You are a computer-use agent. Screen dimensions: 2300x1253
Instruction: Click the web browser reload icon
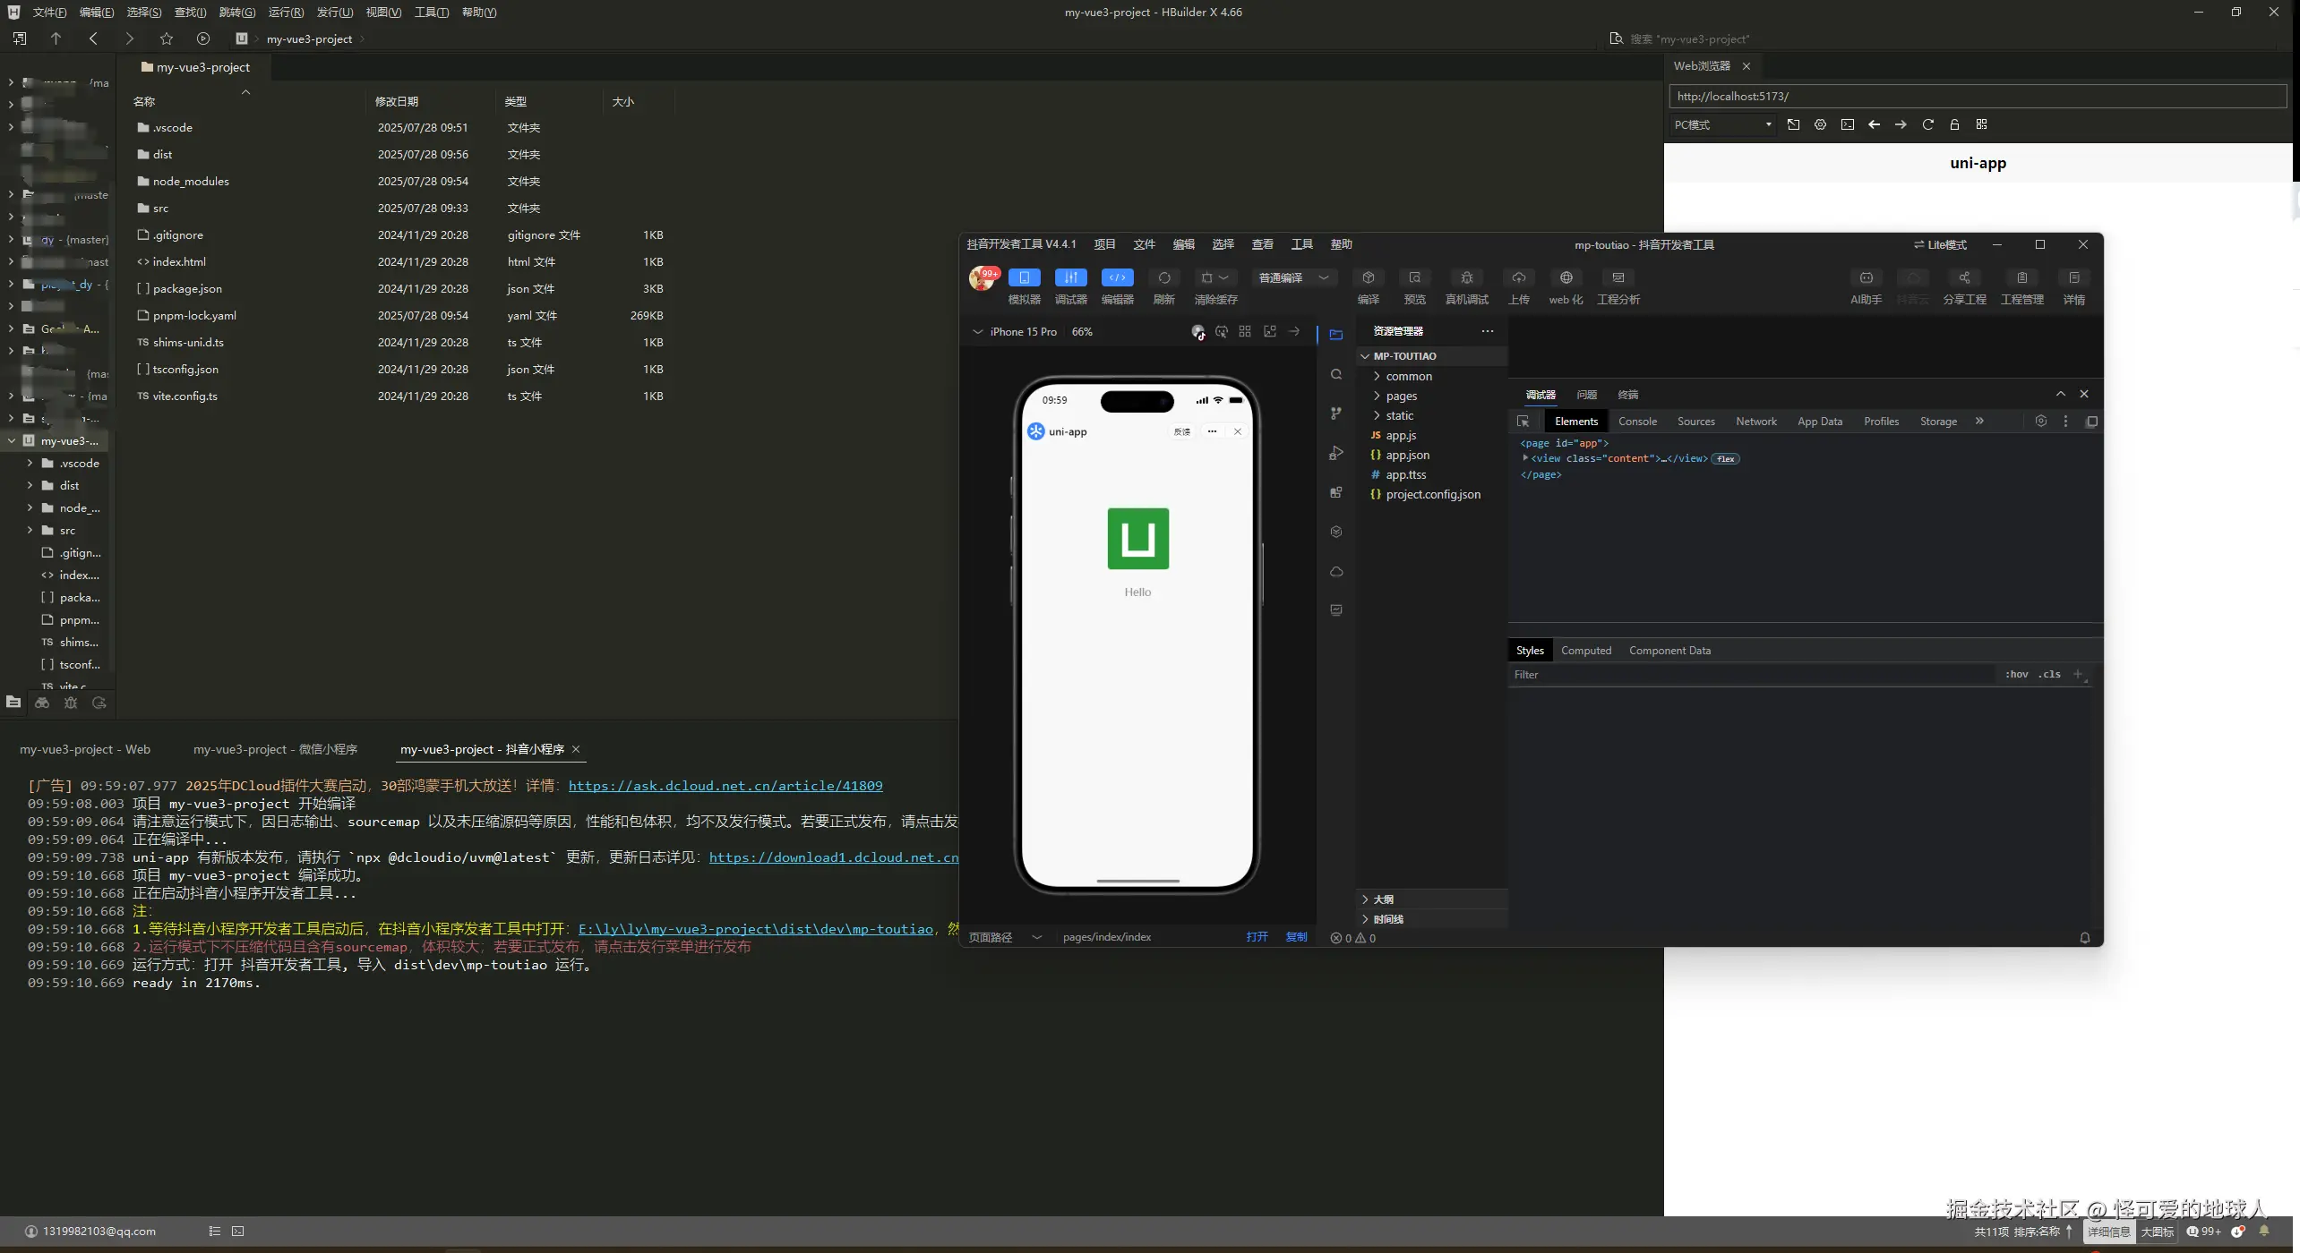coord(1927,124)
